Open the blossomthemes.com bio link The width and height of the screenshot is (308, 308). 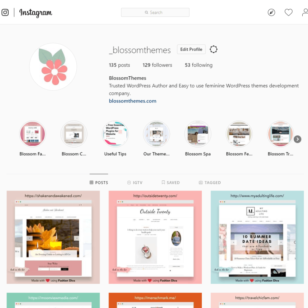coord(133,101)
